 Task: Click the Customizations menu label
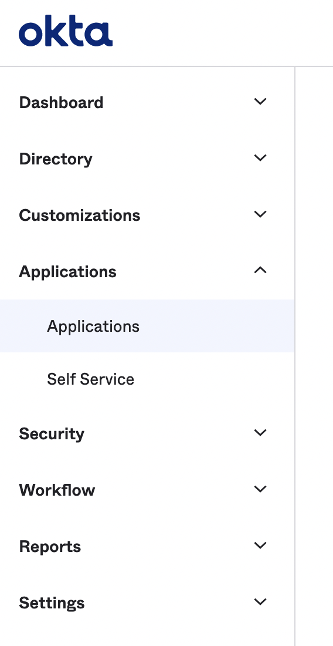click(x=79, y=215)
